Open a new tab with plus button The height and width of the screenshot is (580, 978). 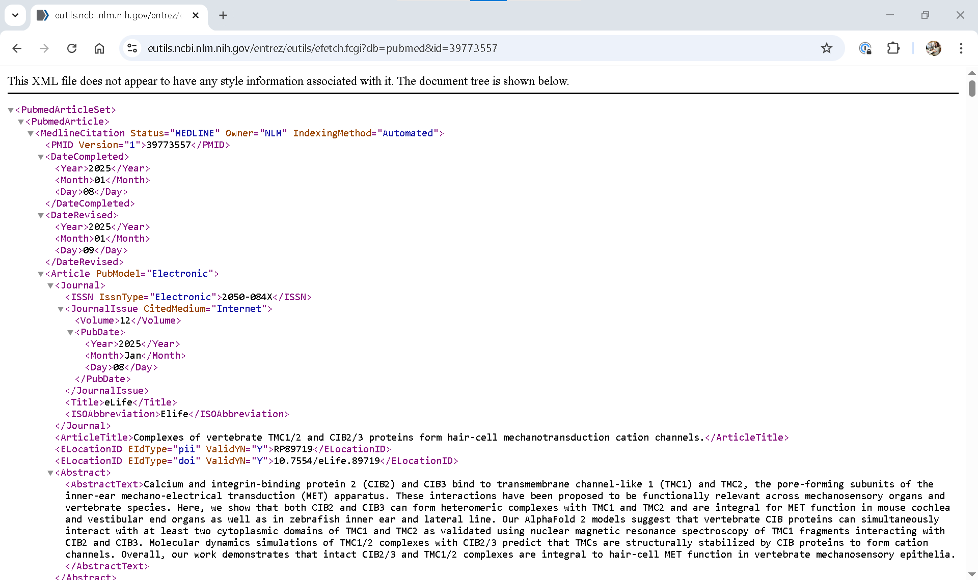(223, 15)
